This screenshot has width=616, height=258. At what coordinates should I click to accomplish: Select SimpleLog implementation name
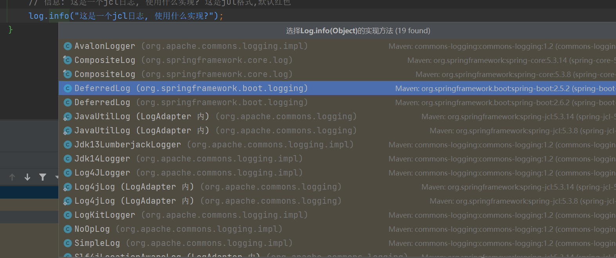click(97, 243)
